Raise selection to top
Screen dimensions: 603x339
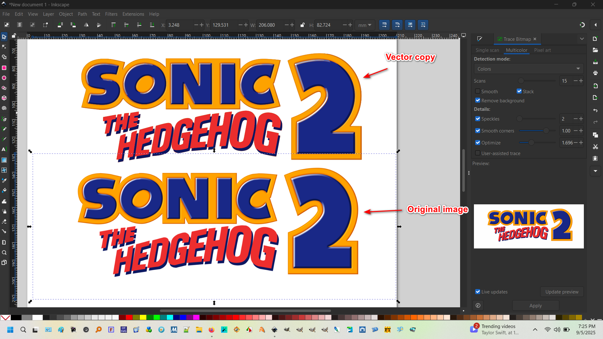[113, 25]
